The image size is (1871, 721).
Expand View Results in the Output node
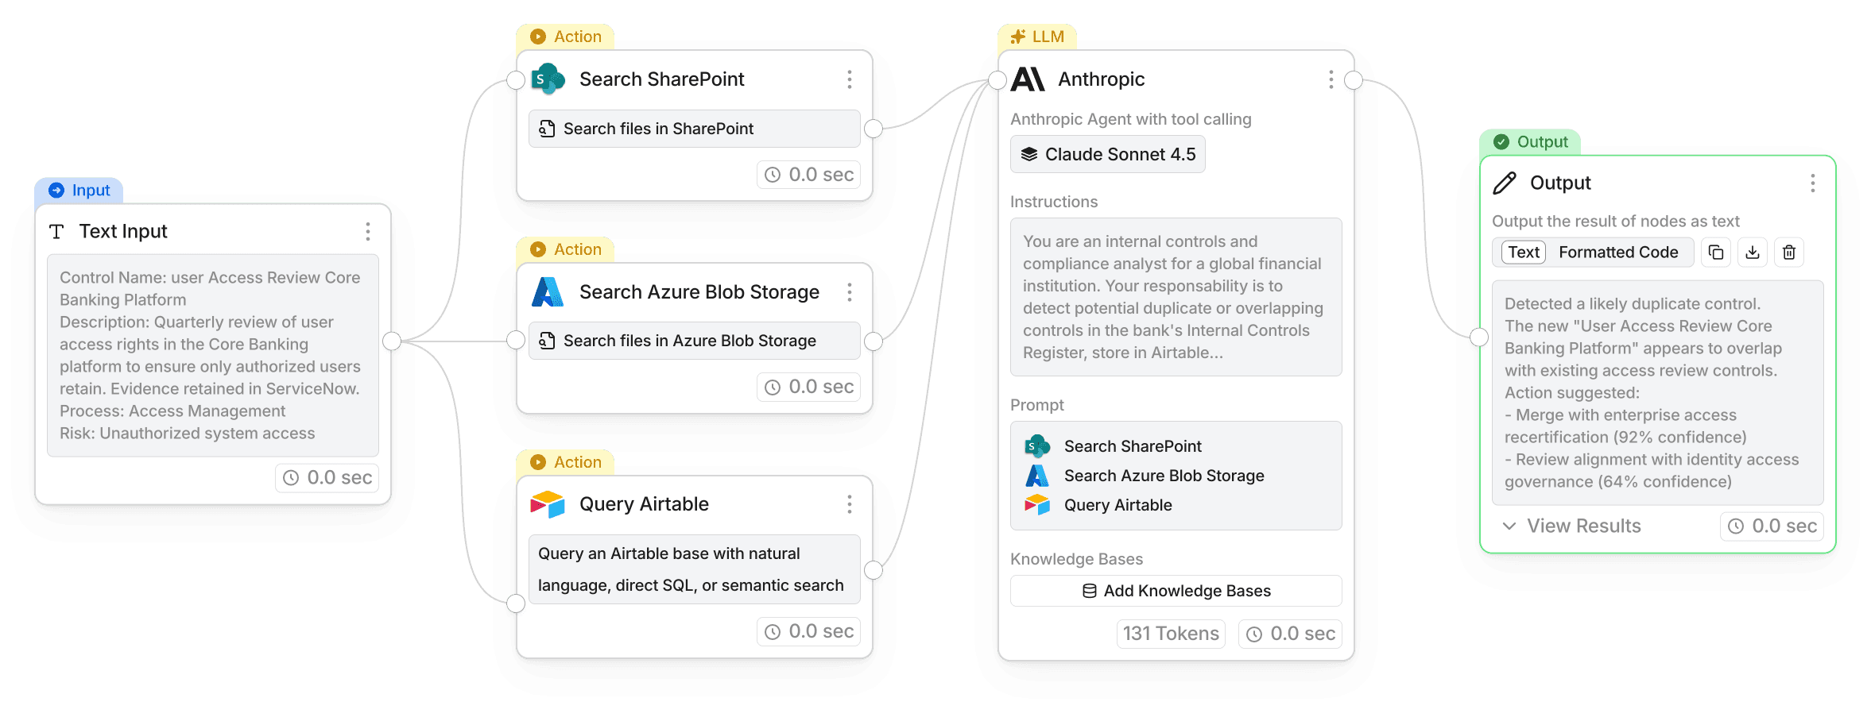click(1572, 526)
